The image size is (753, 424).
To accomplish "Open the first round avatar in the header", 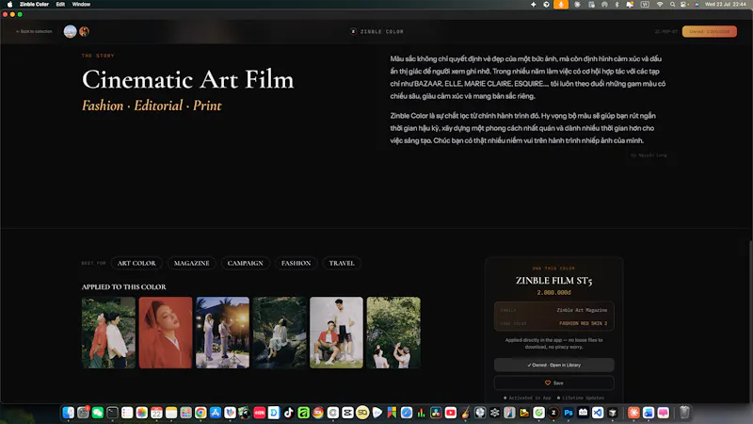I will [x=70, y=32].
